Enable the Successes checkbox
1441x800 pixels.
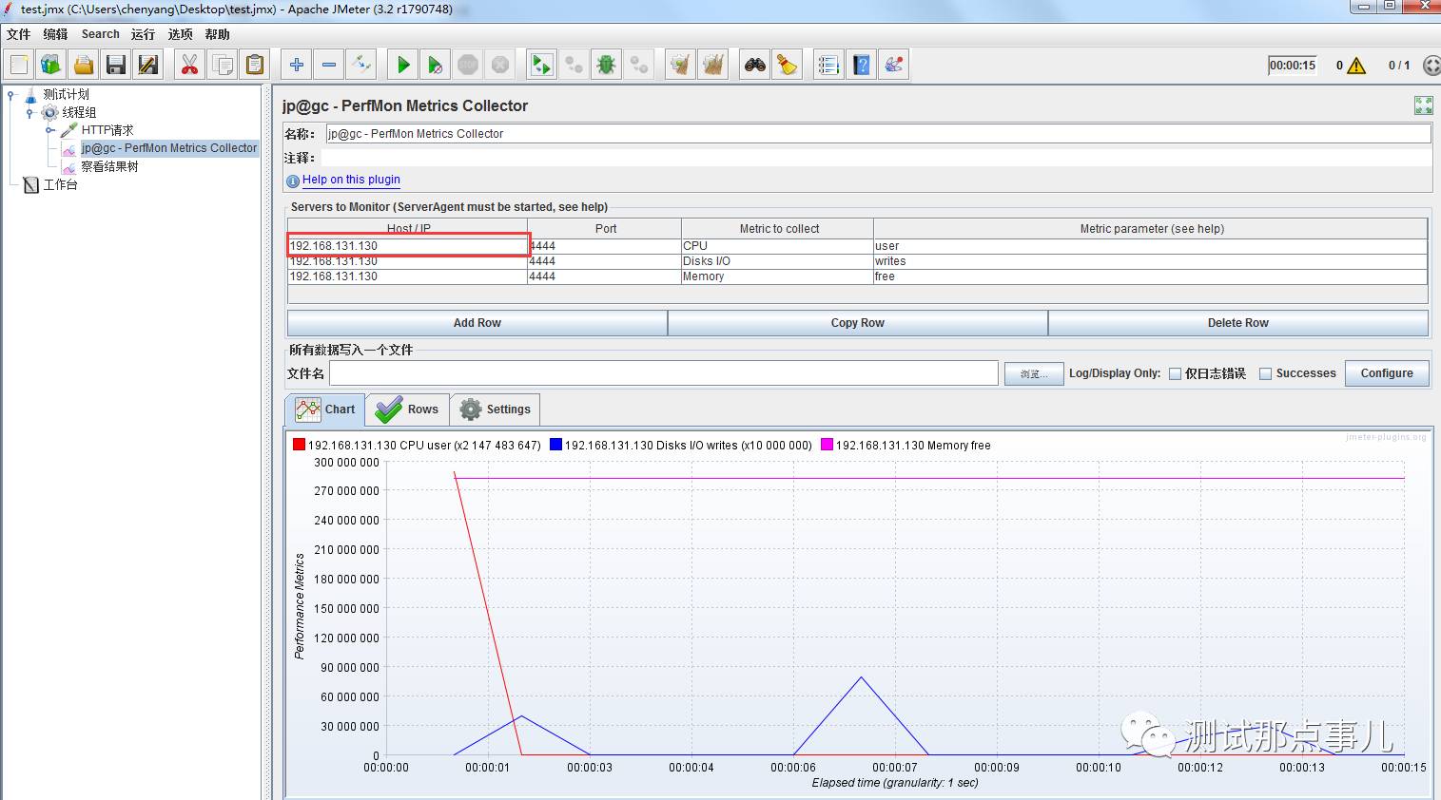(x=1265, y=373)
